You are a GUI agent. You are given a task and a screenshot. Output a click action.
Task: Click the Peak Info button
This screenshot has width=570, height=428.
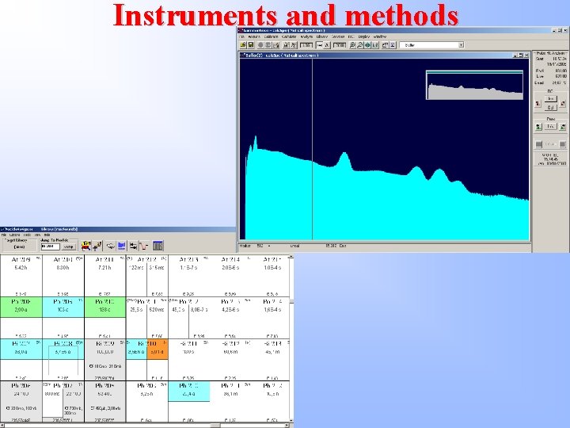pos(551,126)
